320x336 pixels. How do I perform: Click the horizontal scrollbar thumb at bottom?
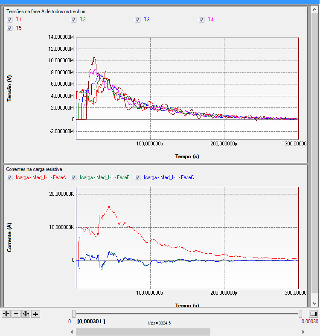point(143,332)
